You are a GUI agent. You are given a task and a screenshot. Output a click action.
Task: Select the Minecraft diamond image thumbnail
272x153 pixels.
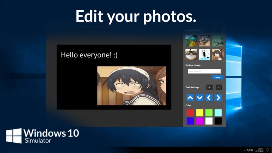click(191, 41)
